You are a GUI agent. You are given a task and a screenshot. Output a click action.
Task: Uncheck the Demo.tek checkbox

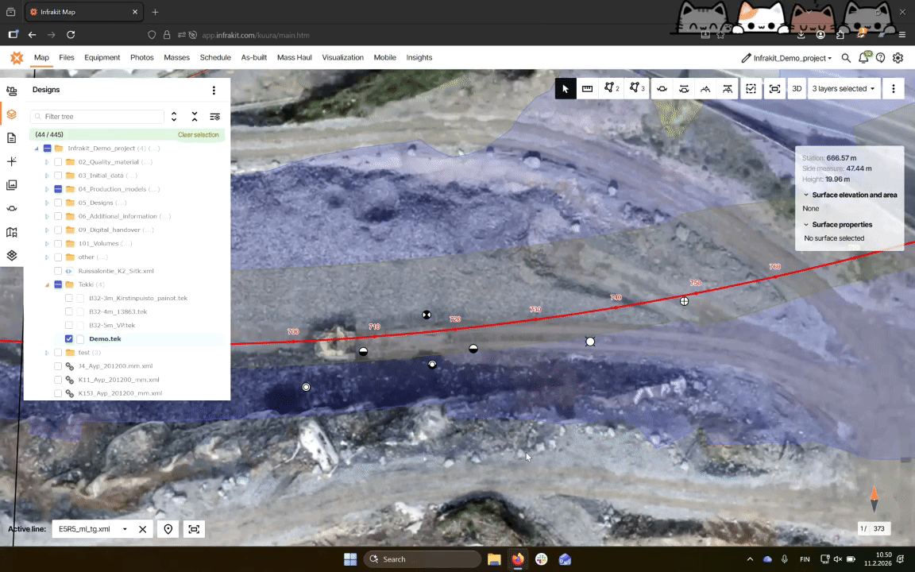click(x=69, y=339)
